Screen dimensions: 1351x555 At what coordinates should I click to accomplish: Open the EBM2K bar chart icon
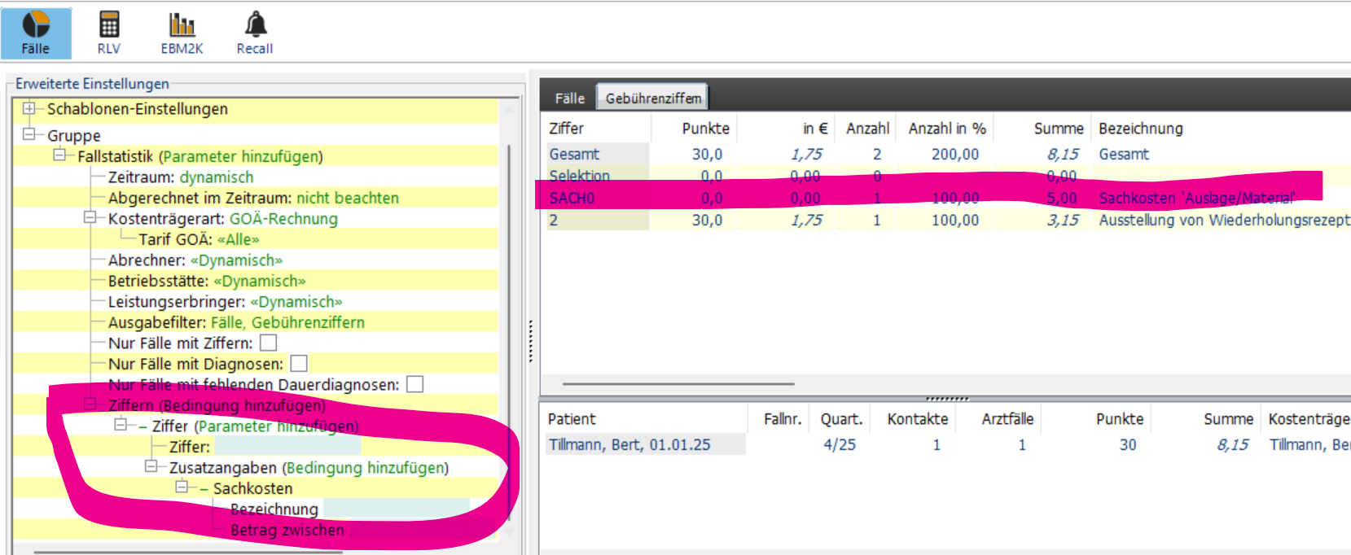(182, 33)
